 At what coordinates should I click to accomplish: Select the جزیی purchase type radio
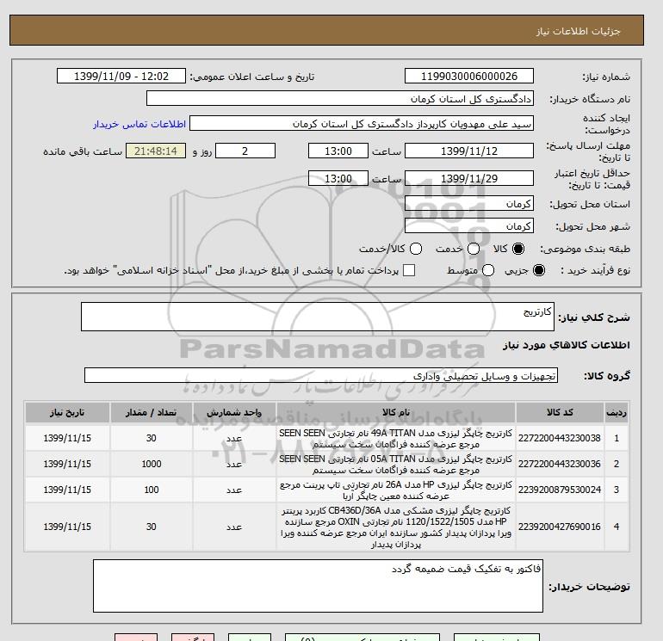click(x=539, y=270)
